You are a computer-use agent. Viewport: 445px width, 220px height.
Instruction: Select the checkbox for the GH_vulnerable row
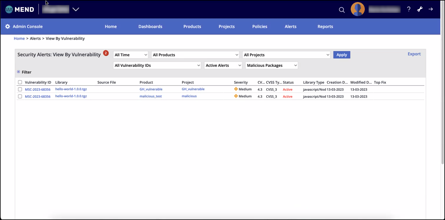tap(20, 89)
